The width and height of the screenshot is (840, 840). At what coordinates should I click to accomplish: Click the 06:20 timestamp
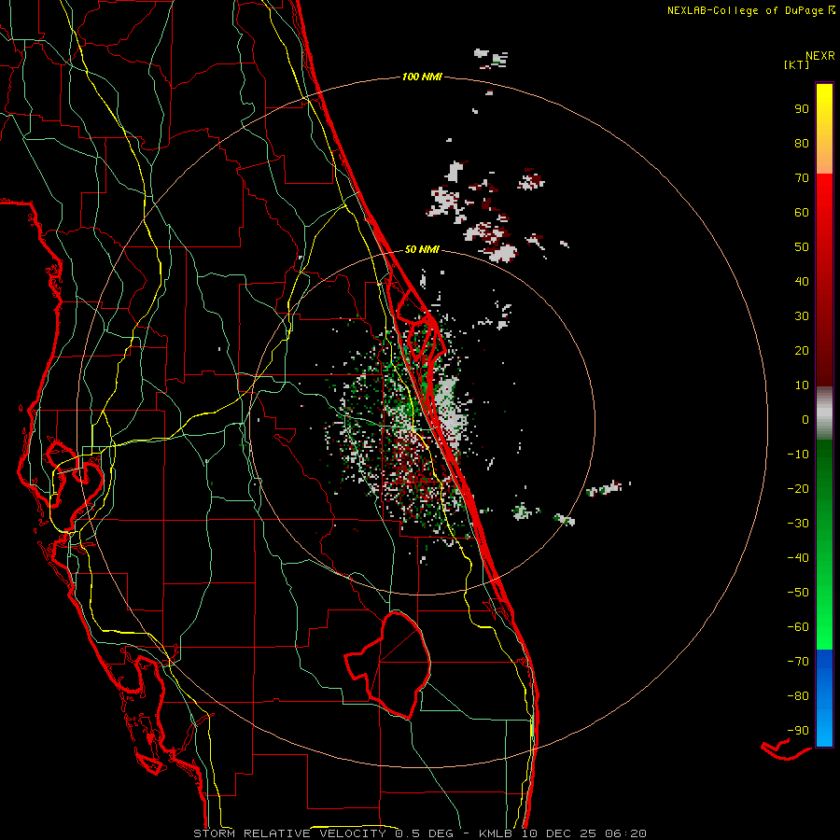(x=625, y=833)
